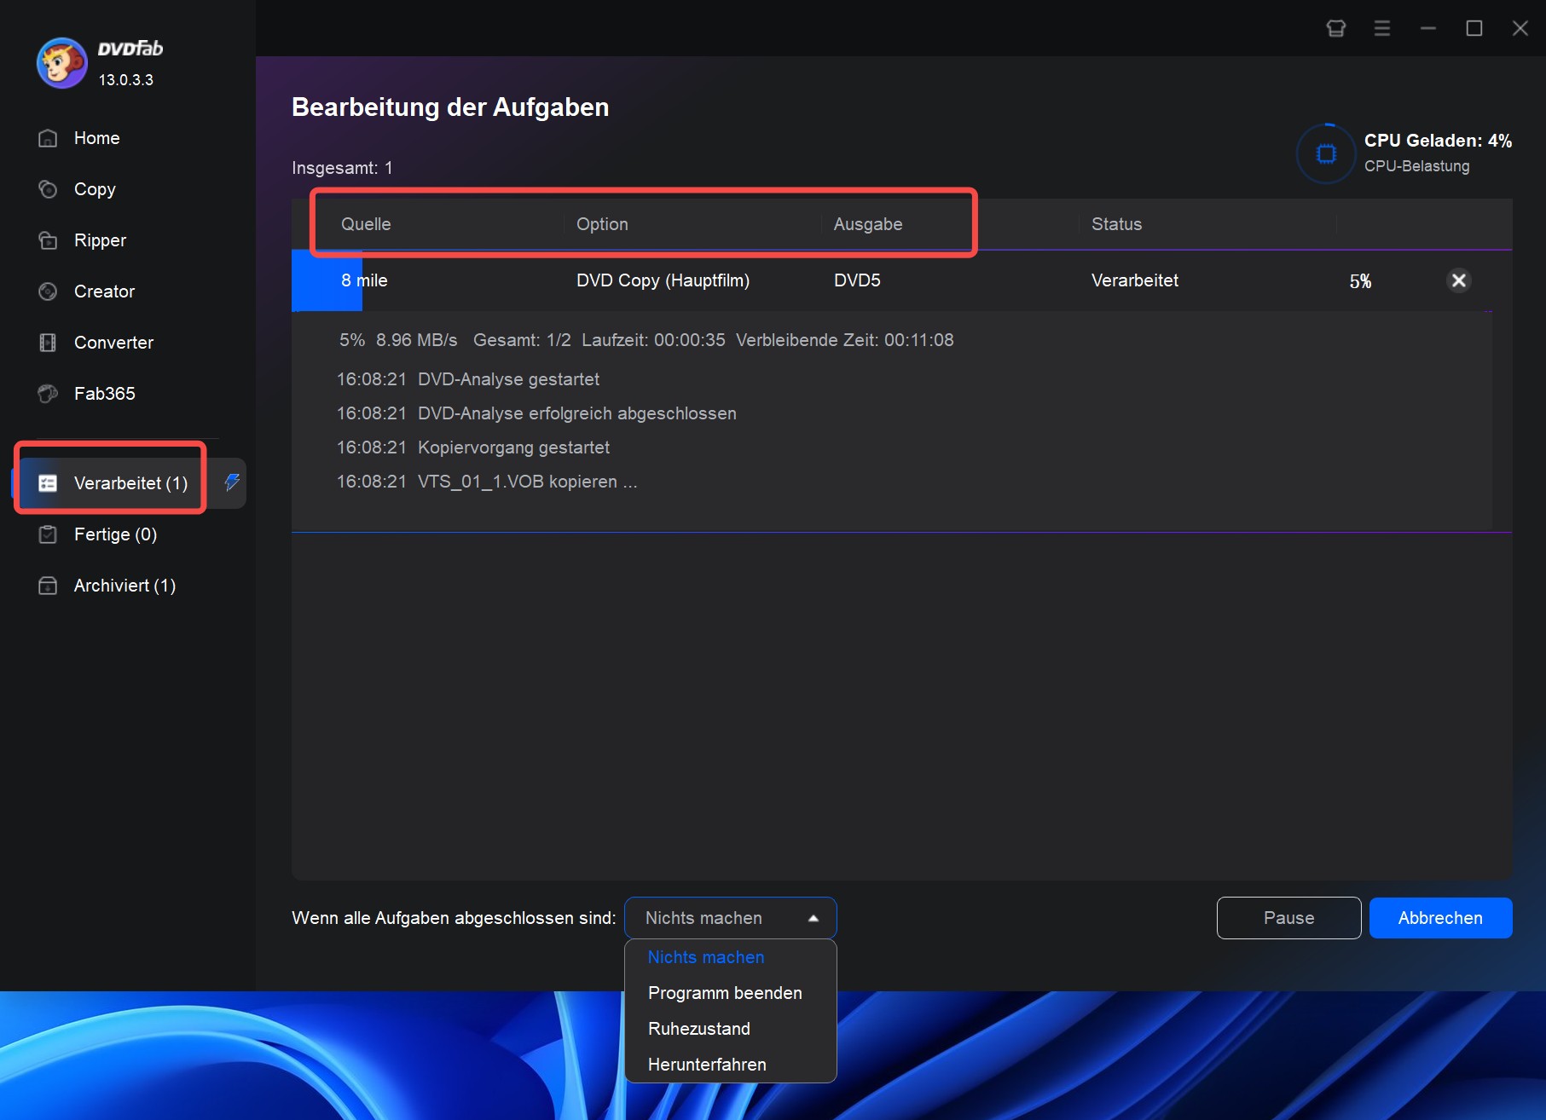
Task: Click the Abbrechen button
Action: pyautogui.click(x=1440, y=918)
